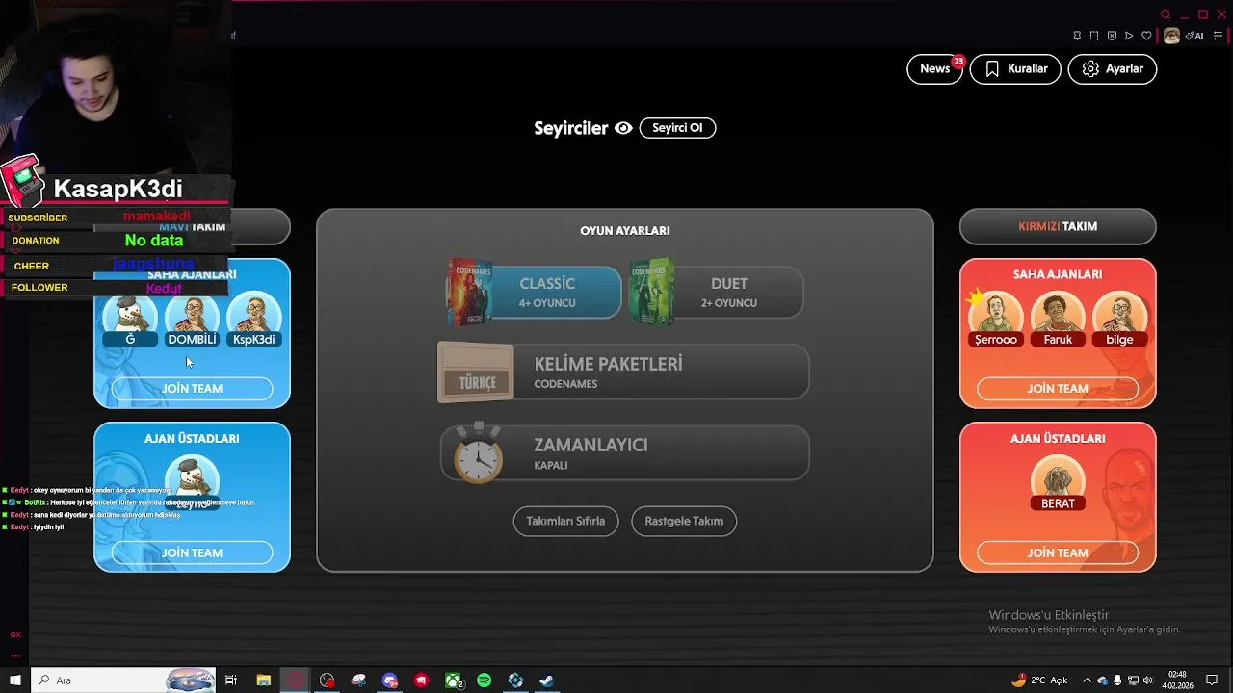Open the Kurallar rules button
The width and height of the screenshot is (1233, 693).
tap(1015, 69)
